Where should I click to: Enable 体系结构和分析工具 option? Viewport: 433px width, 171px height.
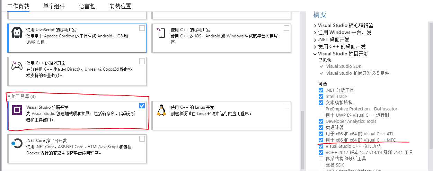click(321, 159)
